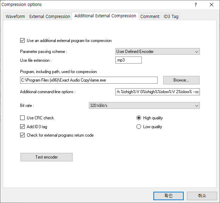The width and height of the screenshot is (220, 203).
Task: Toggle Check for external programs return code
Action: point(23,135)
